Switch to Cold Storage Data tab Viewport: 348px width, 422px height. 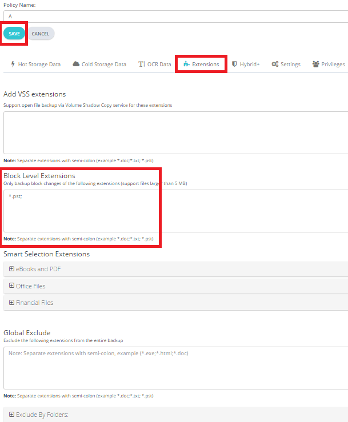[x=99, y=65]
